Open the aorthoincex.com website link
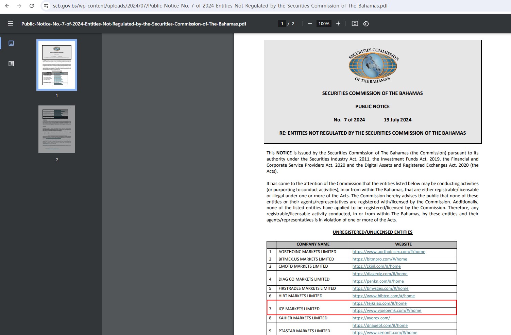Screen dimensions: 511x335 pyautogui.click(x=389, y=252)
